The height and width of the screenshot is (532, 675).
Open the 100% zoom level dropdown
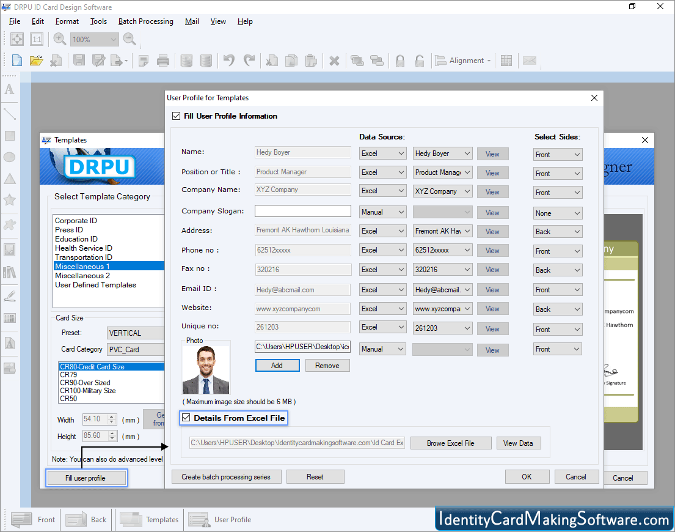point(94,39)
